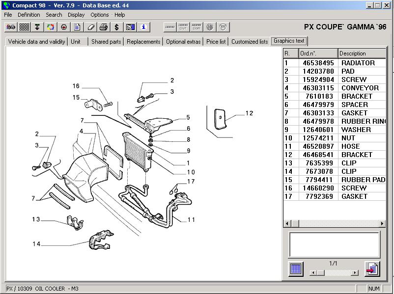The height and width of the screenshot is (294, 394).
Task: Click the Ord.n° column header
Action: click(x=317, y=53)
